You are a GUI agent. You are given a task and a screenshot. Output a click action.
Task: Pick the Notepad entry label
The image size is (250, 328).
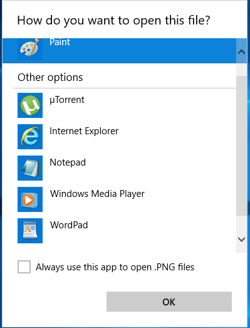68,162
